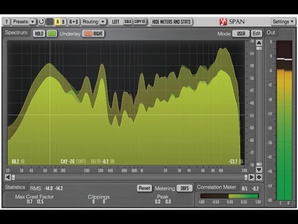This screenshot has height=224, width=298.
Task: Click the 68.2 HZ readout
Action: (x=18, y=162)
